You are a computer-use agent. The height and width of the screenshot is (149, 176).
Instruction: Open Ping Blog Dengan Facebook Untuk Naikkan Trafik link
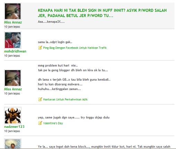75,48
